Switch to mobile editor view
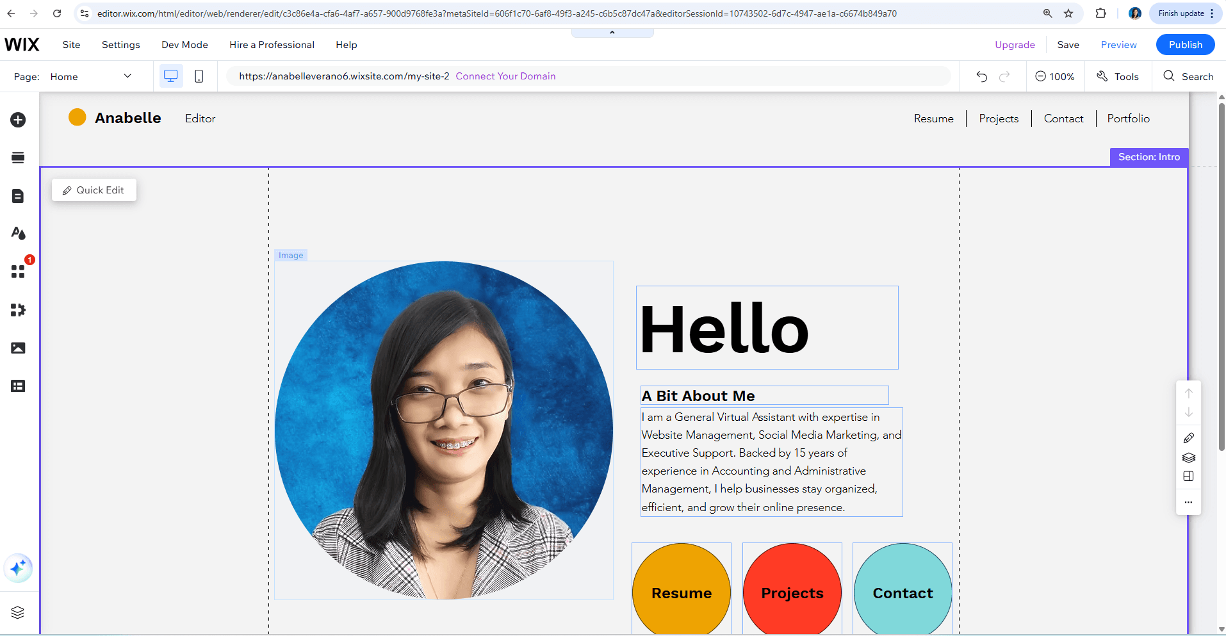The width and height of the screenshot is (1226, 636). click(x=199, y=76)
